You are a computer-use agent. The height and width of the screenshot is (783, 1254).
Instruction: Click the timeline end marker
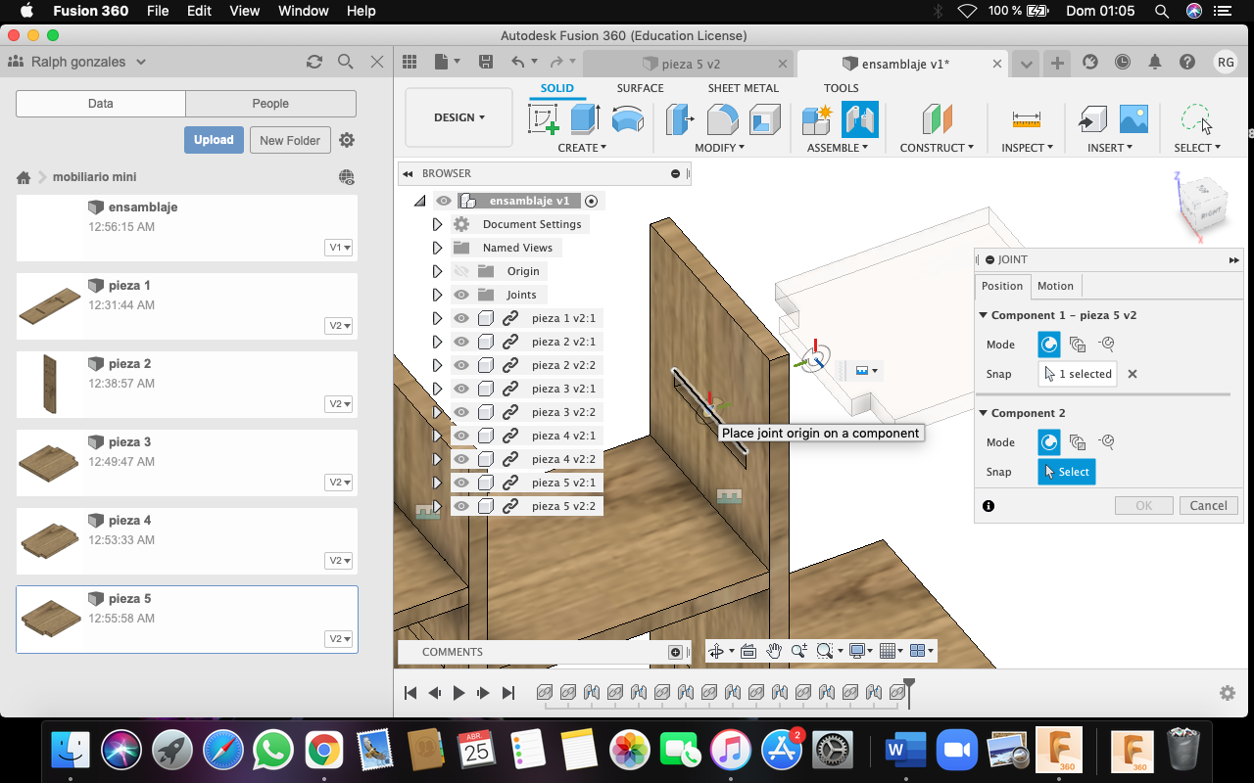909,692
